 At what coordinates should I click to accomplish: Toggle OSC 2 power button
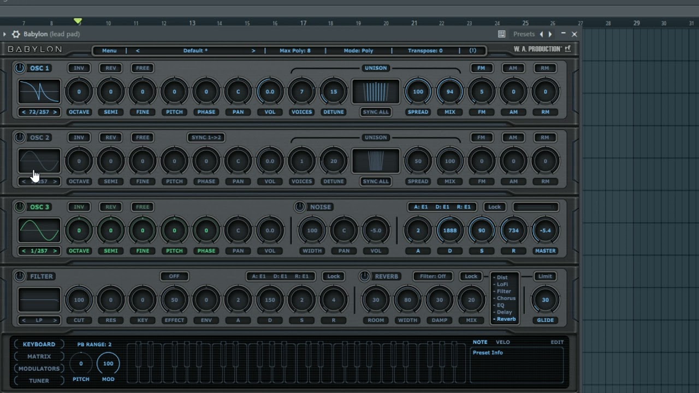click(20, 137)
